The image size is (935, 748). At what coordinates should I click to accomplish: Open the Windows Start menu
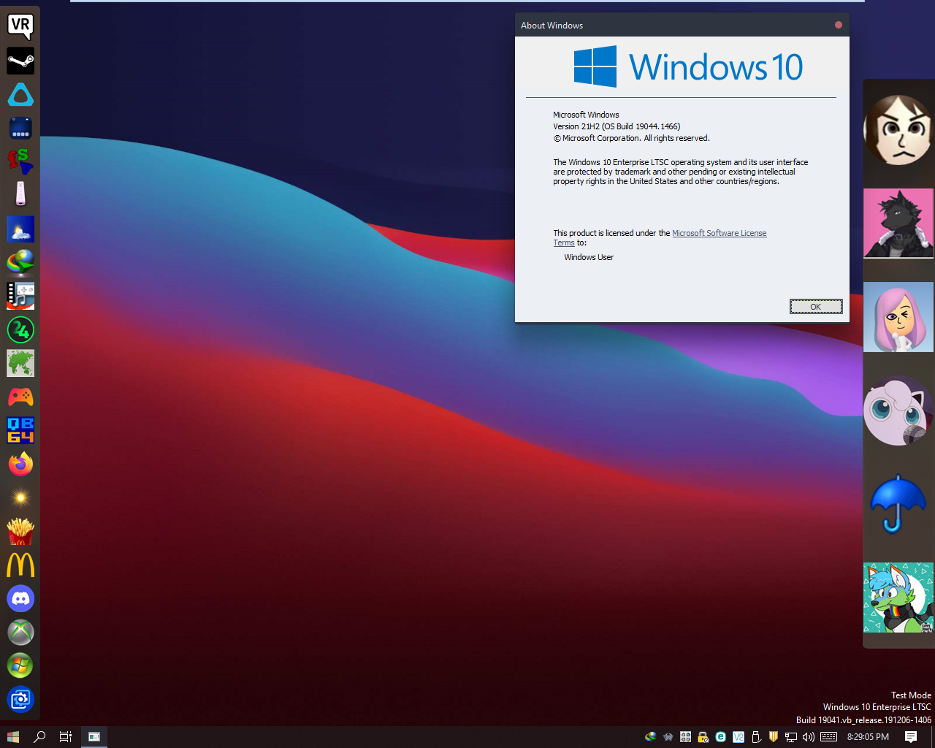point(12,737)
